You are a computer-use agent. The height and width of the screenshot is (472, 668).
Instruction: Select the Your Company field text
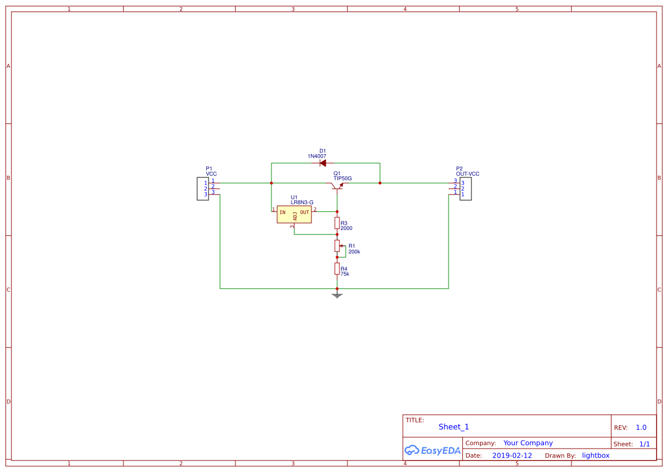[x=528, y=443]
